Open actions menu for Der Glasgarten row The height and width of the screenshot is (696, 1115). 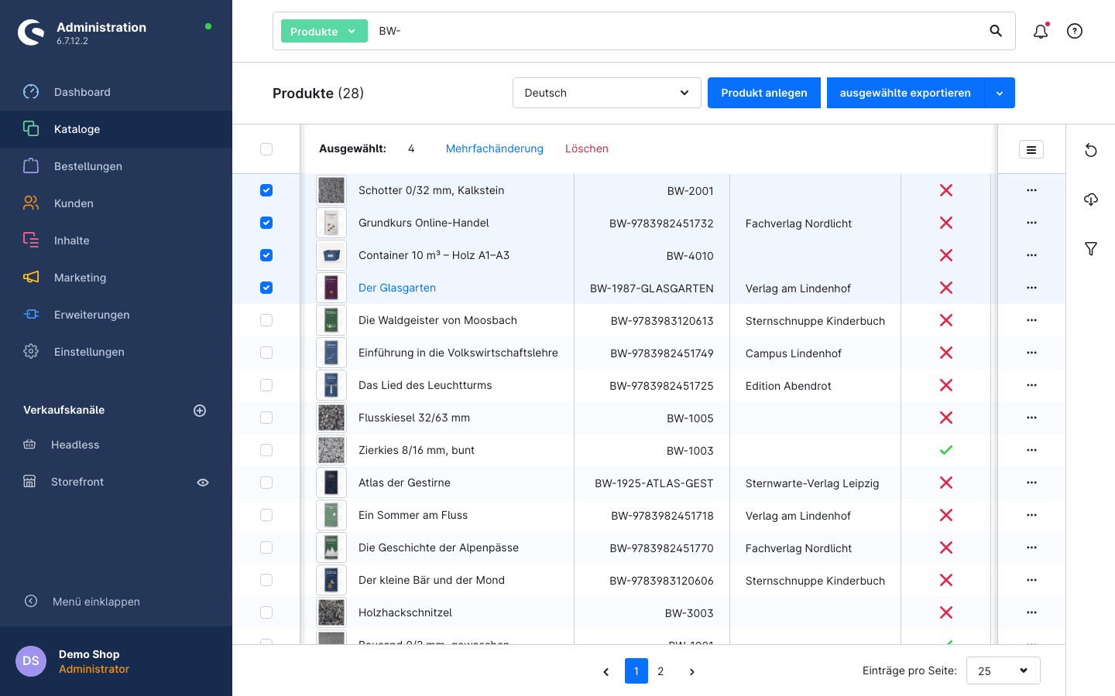[1031, 288]
